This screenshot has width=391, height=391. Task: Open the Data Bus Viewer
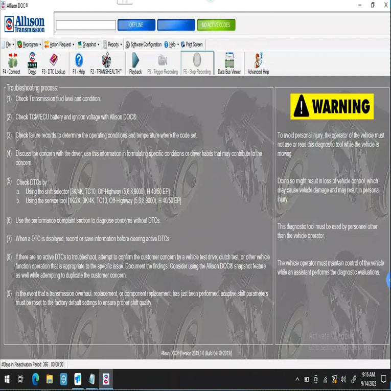(x=229, y=63)
